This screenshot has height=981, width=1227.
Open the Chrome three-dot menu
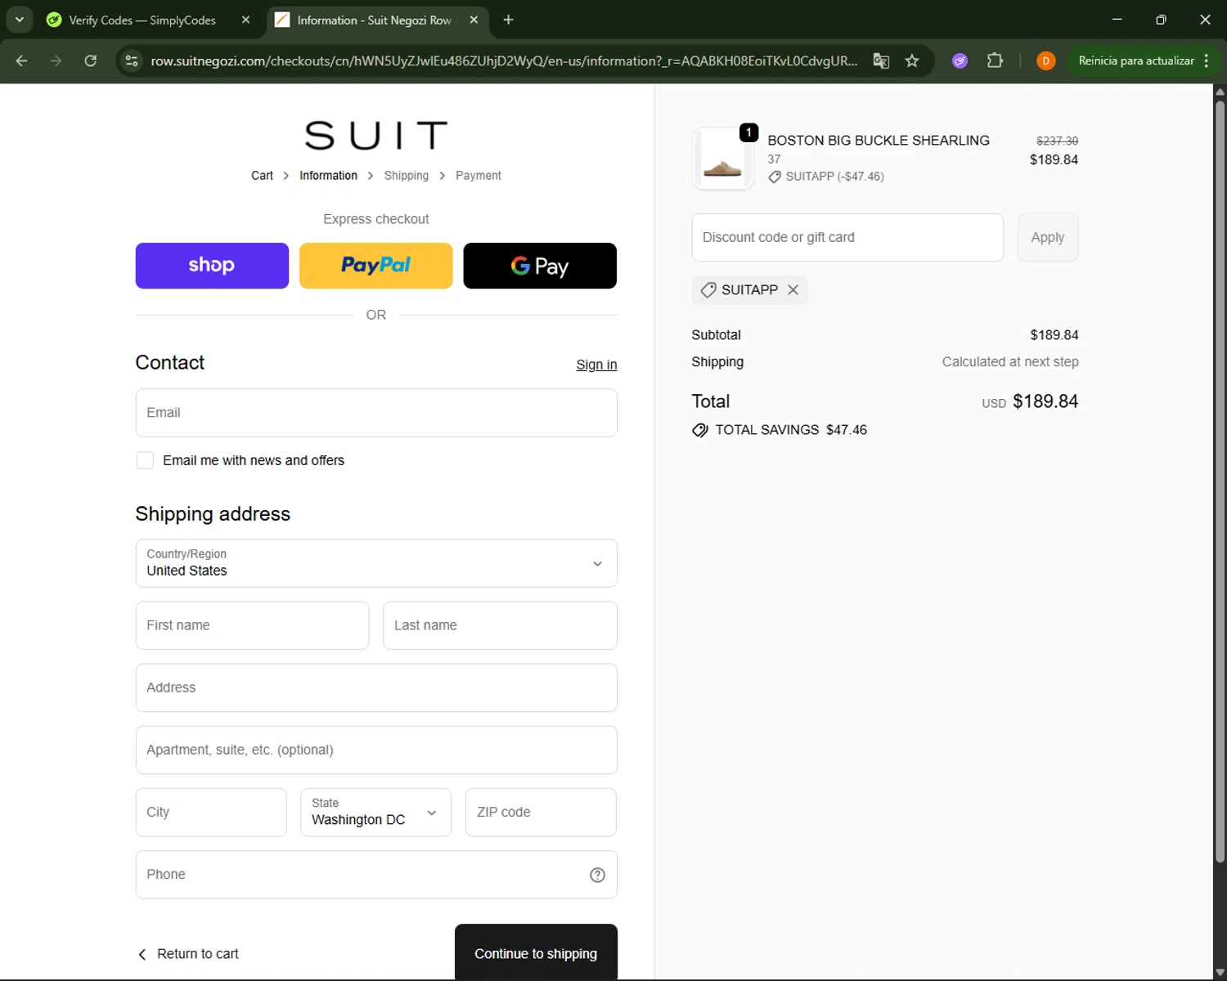(1207, 60)
